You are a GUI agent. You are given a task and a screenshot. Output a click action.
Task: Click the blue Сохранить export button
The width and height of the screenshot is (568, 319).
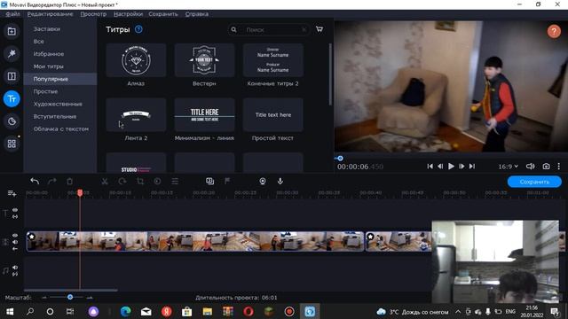[x=534, y=182]
